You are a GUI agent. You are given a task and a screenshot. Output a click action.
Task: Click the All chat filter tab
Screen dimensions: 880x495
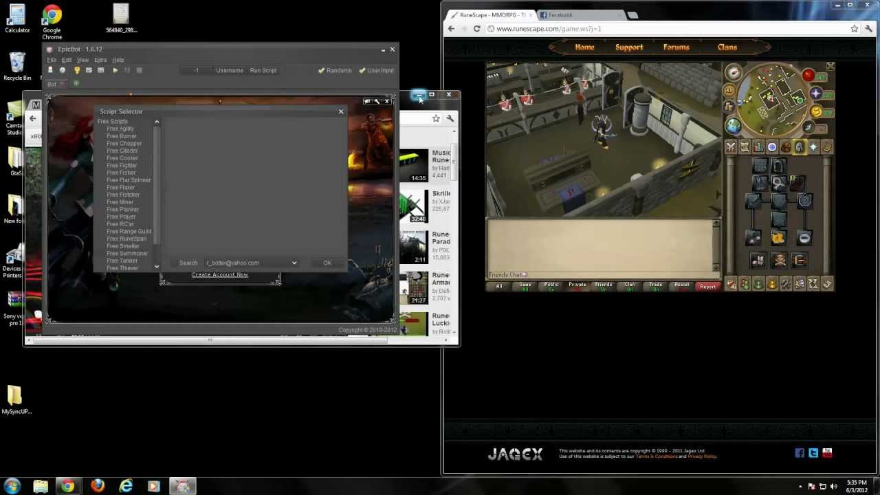[499, 286]
